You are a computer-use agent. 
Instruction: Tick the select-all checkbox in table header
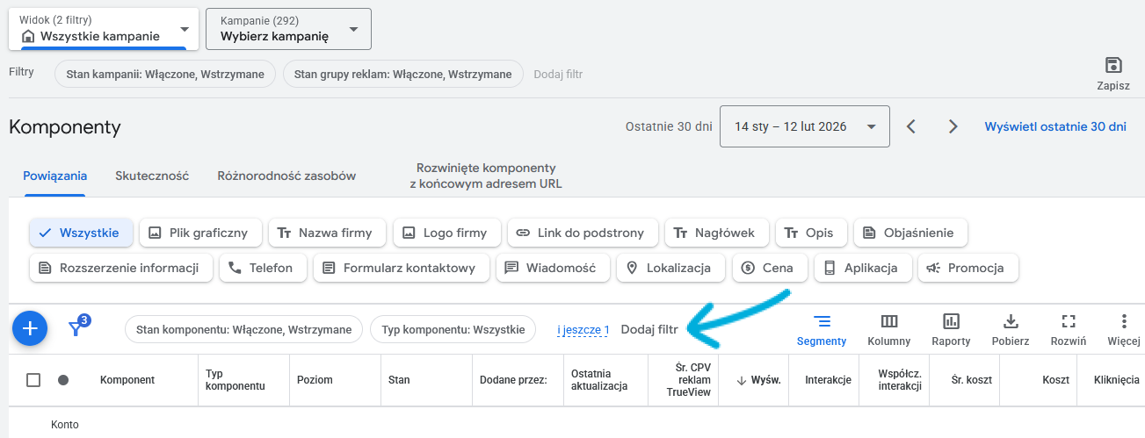pos(33,380)
